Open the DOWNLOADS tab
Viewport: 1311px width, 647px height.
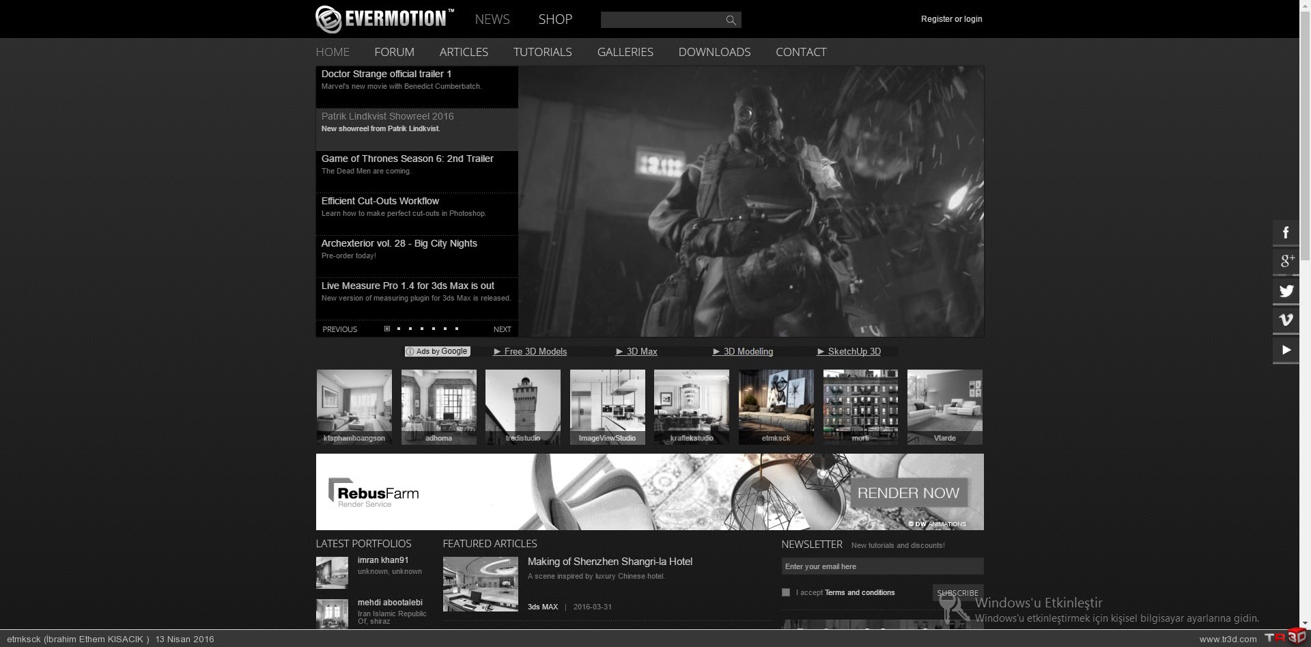point(714,52)
